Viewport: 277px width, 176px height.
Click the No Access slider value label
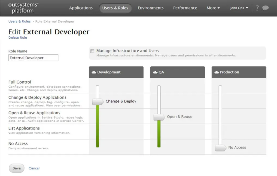click(x=237, y=147)
